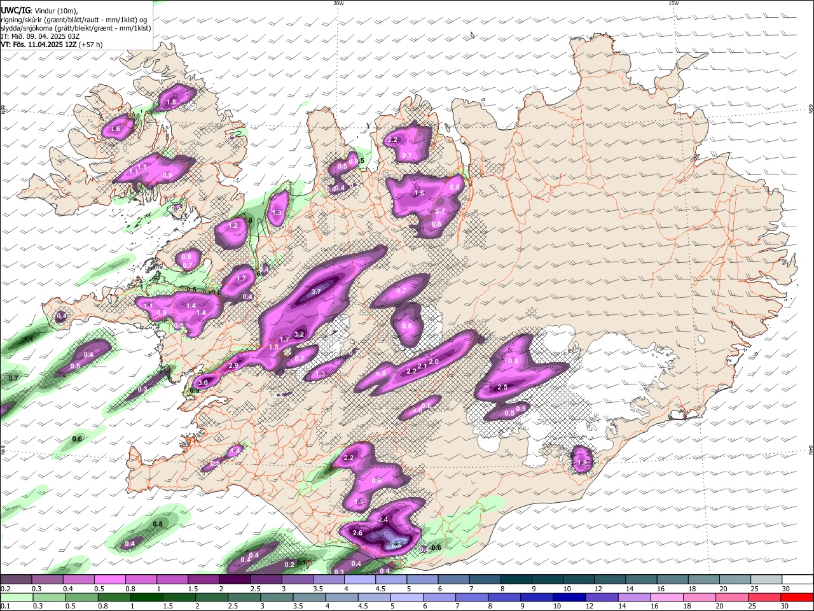Pick the medium green 0.5 swatch in the lower rain legend
814x611 pixels.
coord(81,597)
